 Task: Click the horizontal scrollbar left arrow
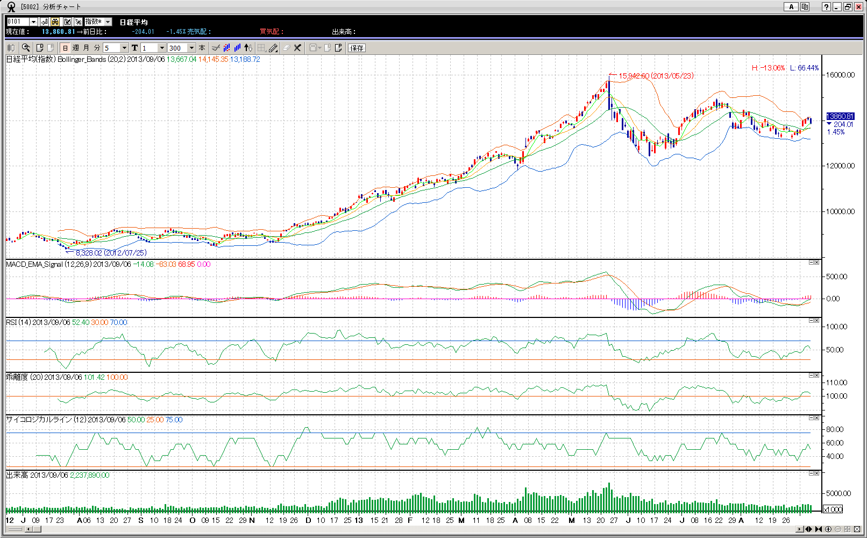pyautogui.click(x=28, y=529)
